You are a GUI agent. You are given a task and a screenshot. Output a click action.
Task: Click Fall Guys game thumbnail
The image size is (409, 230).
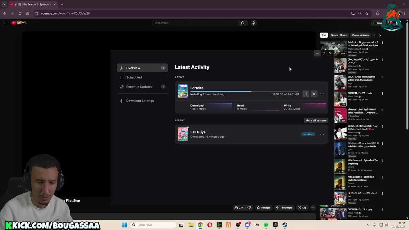click(x=183, y=134)
